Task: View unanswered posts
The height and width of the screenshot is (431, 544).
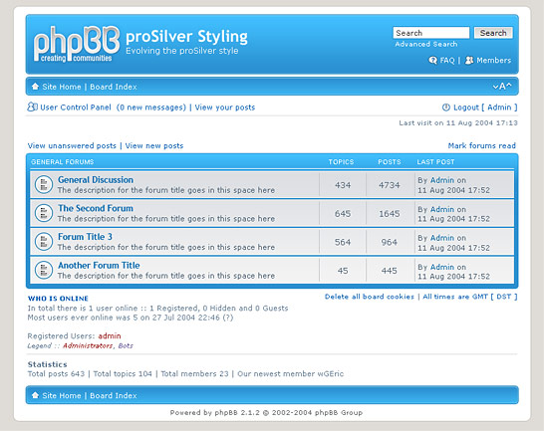Action: click(x=72, y=145)
